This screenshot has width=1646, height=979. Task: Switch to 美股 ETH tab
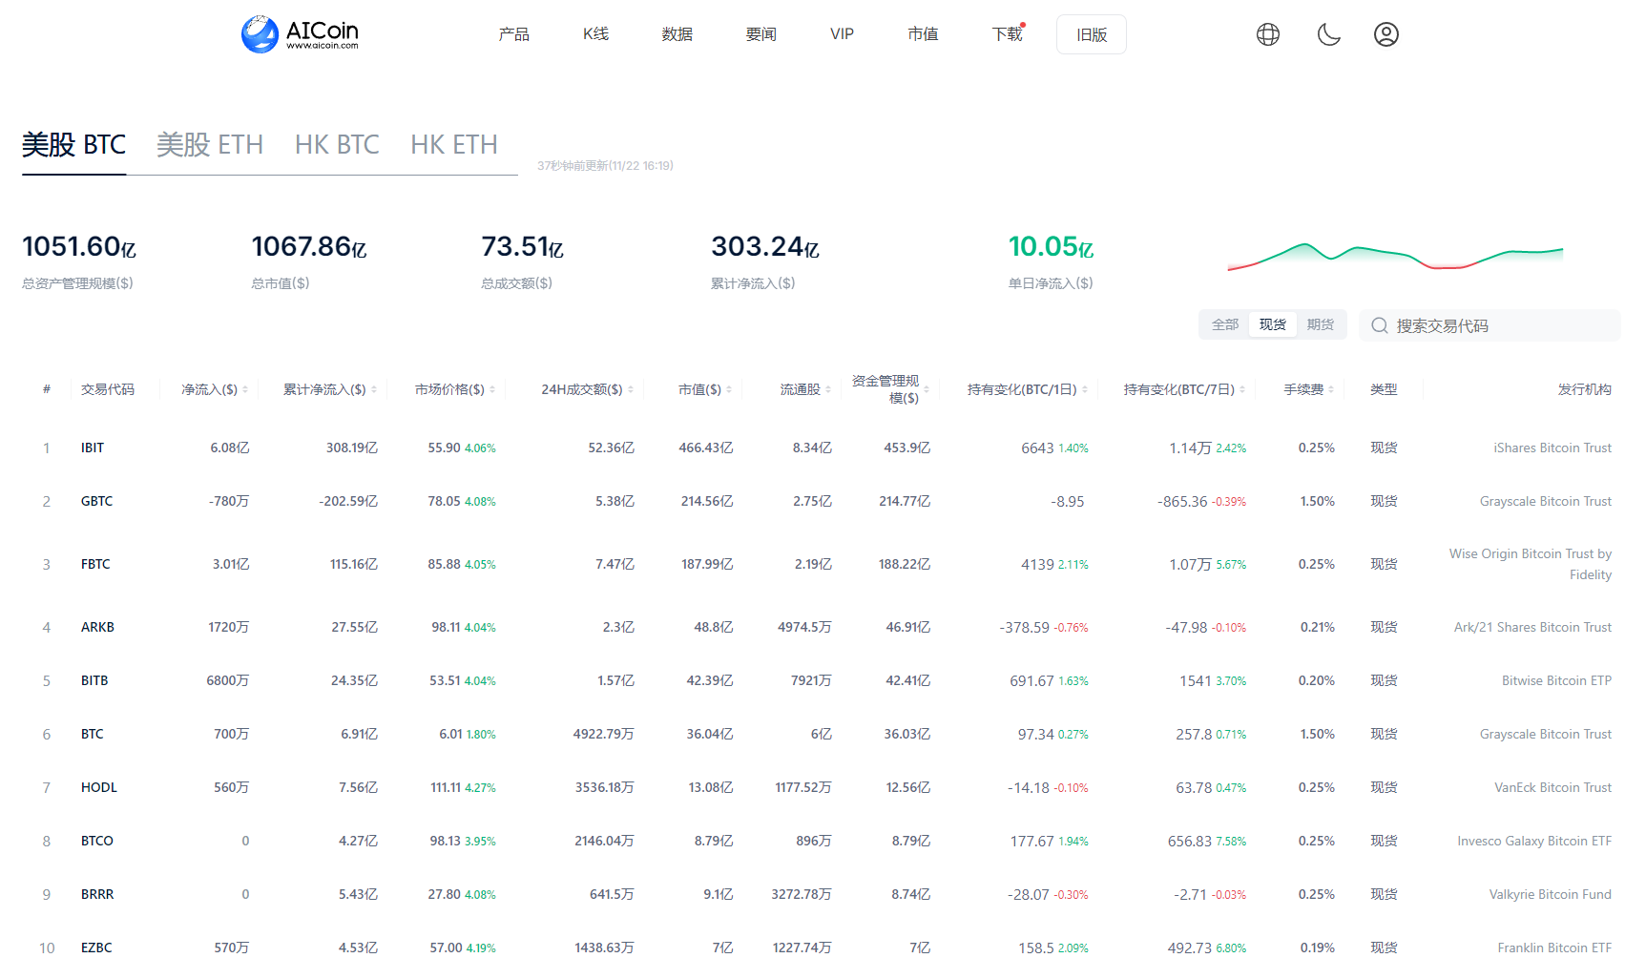pyautogui.click(x=210, y=145)
